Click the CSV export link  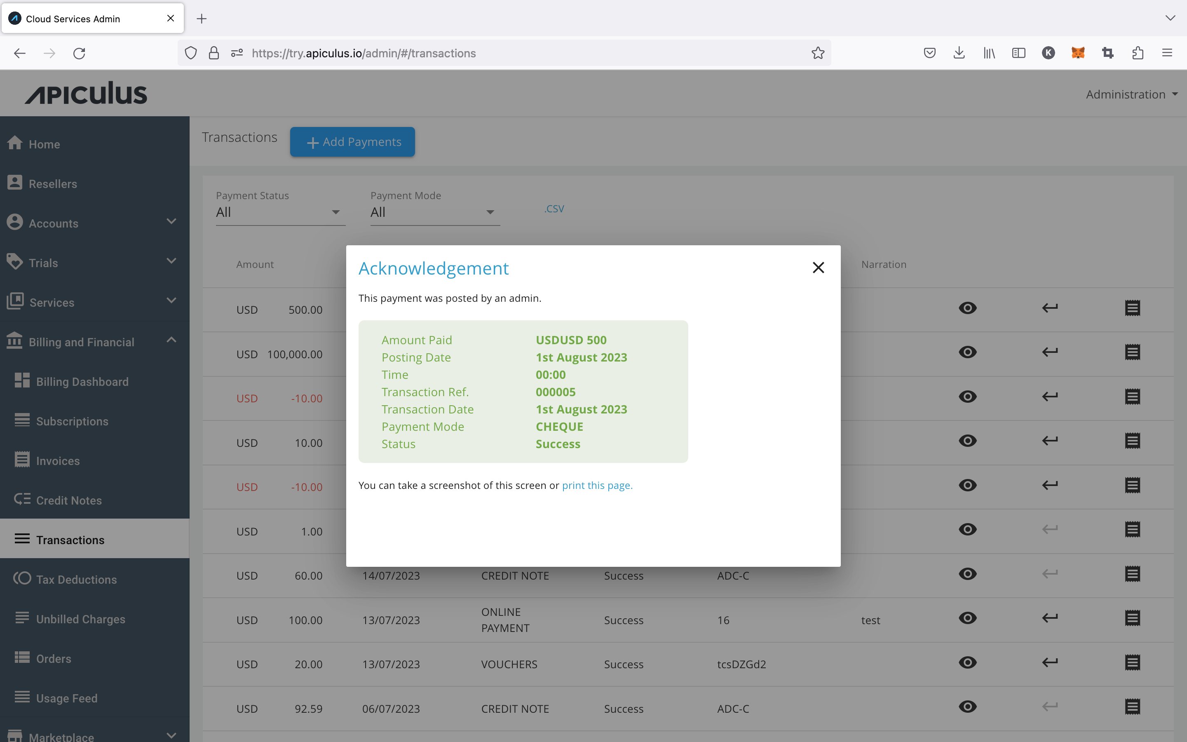(555, 208)
